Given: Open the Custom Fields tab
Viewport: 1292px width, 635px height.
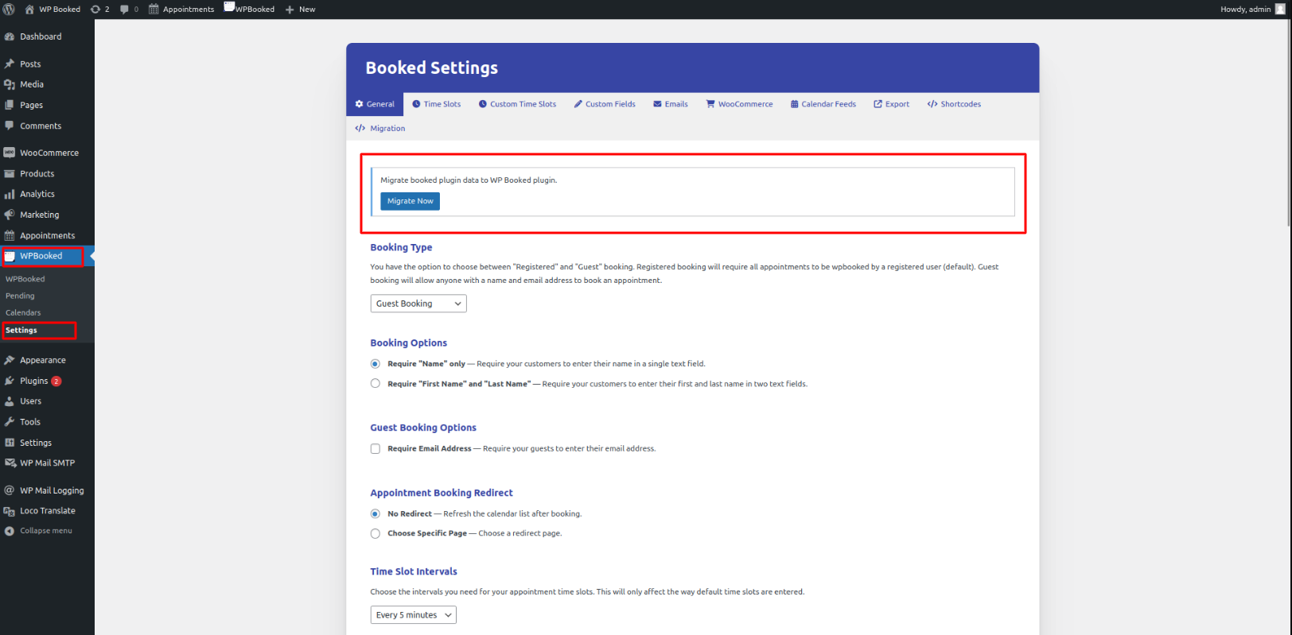Looking at the screenshot, I should pos(605,104).
